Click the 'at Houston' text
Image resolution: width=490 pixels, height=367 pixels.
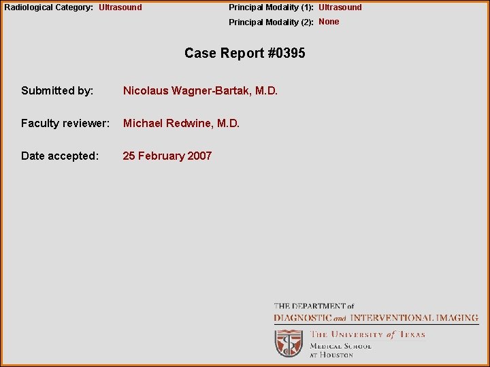(331, 355)
